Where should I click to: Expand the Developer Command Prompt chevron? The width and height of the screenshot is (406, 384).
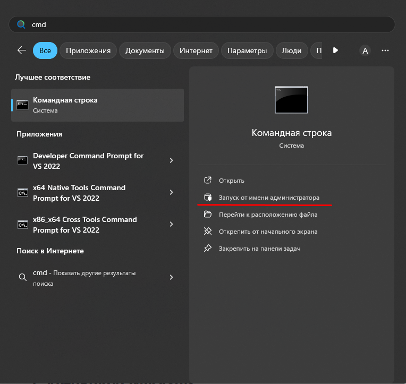click(x=171, y=160)
